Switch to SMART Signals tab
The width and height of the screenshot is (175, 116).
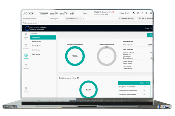pos(54,19)
